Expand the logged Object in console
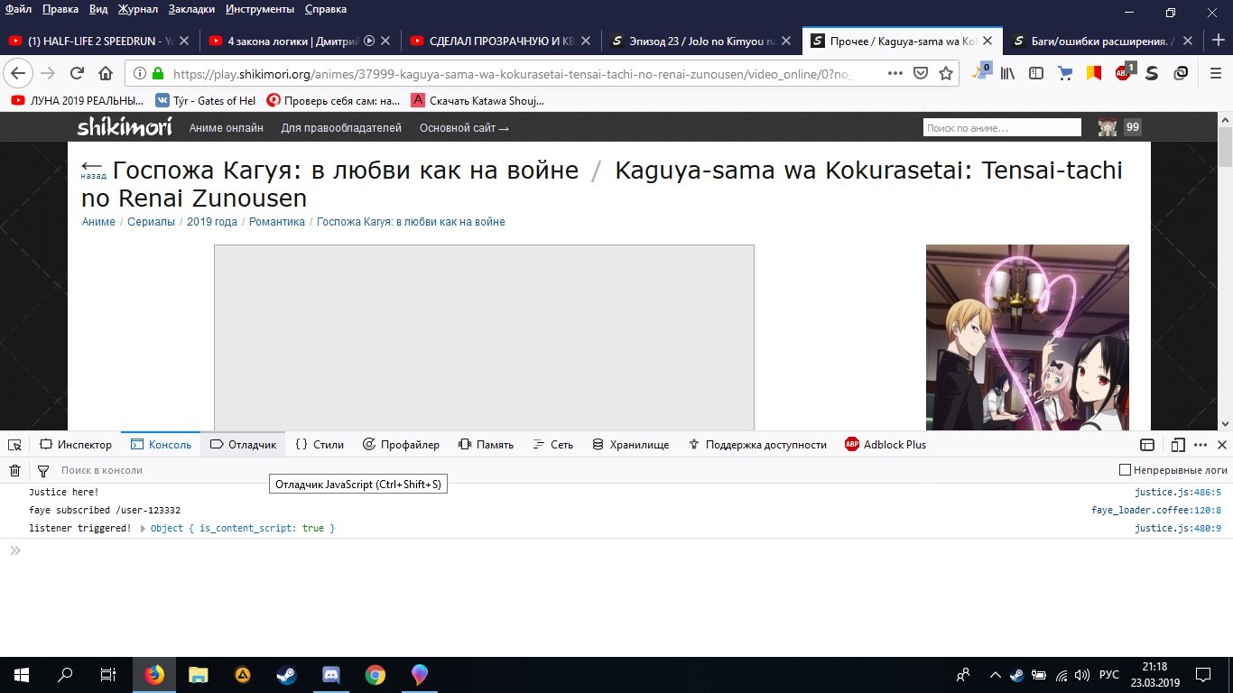The image size is (1233, 693). (x=144, y=529)
